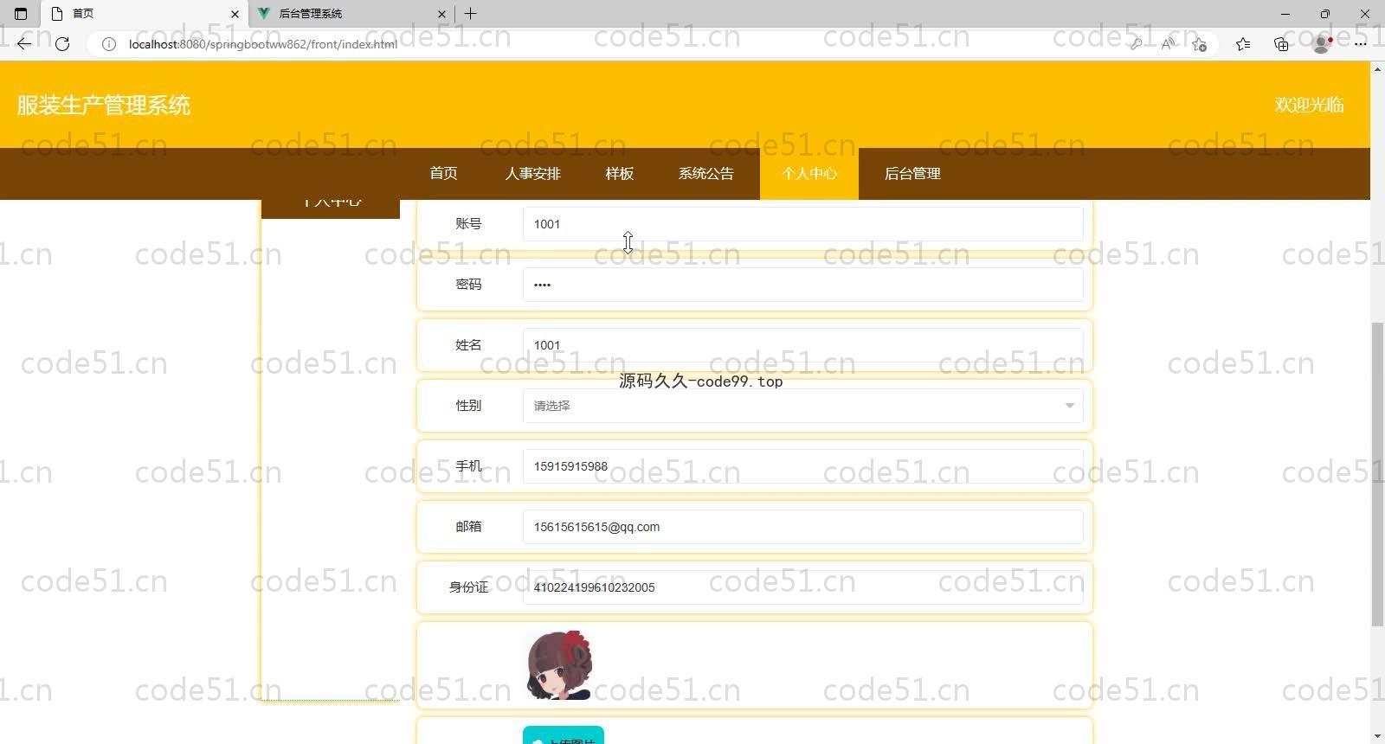Click the 欢迎光临 welcome text
Screen dimensions: 1385x744
(x=1309, y=105)
